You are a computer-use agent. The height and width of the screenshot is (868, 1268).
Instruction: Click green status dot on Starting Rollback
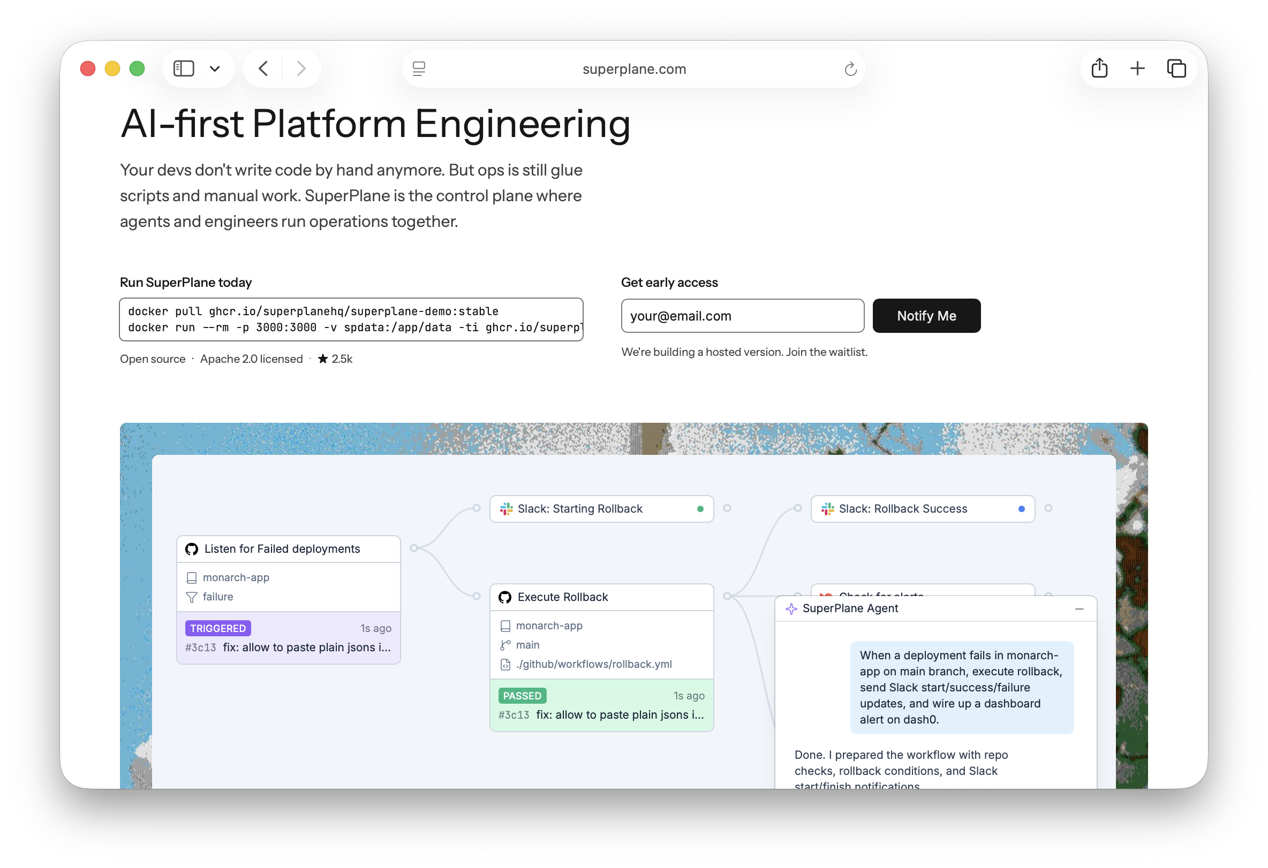point(700,509)
